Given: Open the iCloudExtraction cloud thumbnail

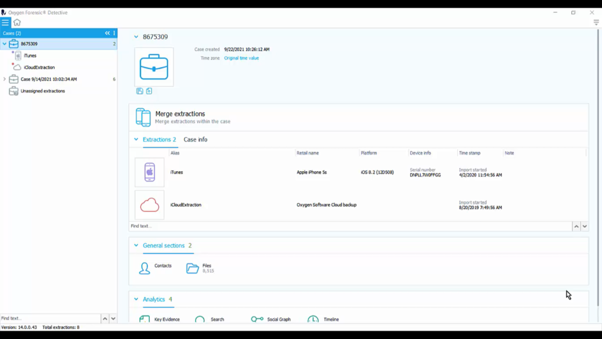Looking at the screenshot, I should pyautogui.click(x=149, y=205).
